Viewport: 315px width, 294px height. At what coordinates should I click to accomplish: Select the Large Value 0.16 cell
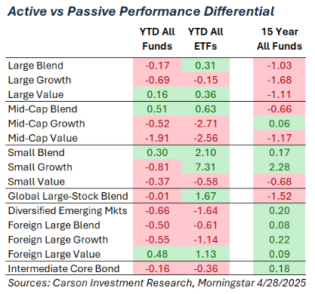click(157, 94)
